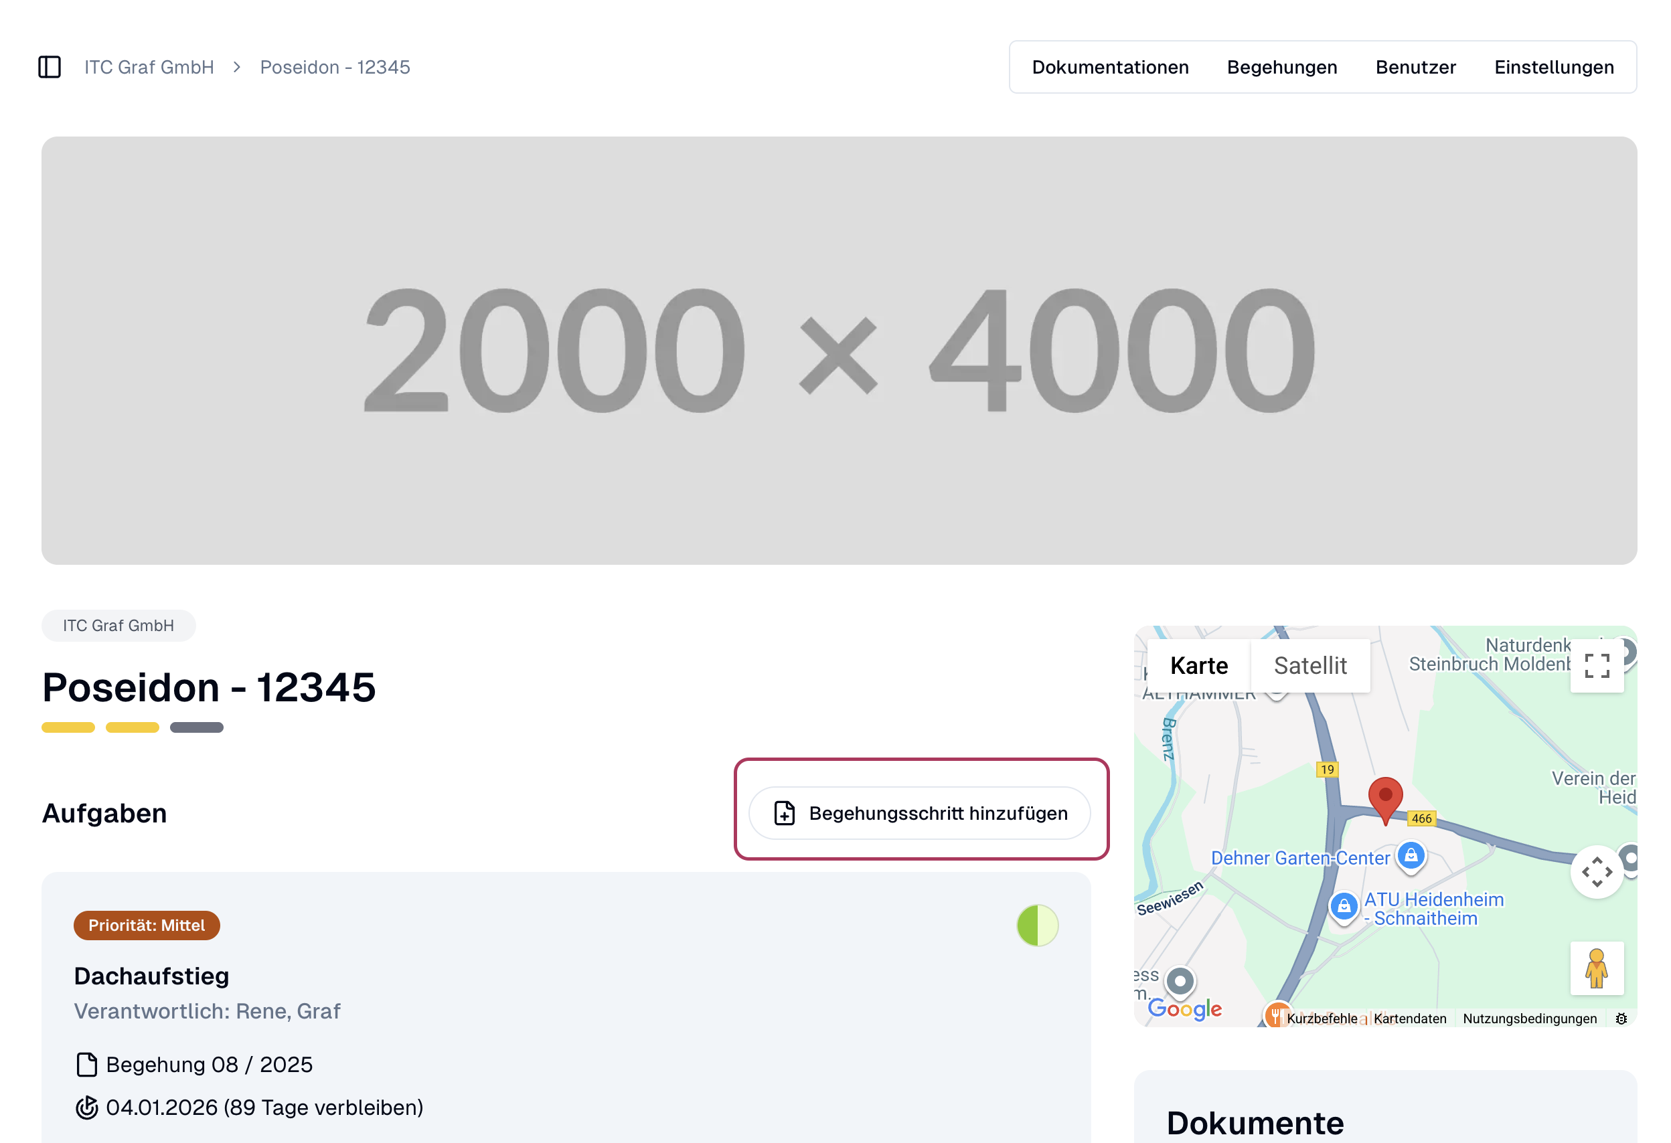Click the map camera controls icon
Image resolution: width=1671 pixels, height=1143 pixels.
(1596, 872)
